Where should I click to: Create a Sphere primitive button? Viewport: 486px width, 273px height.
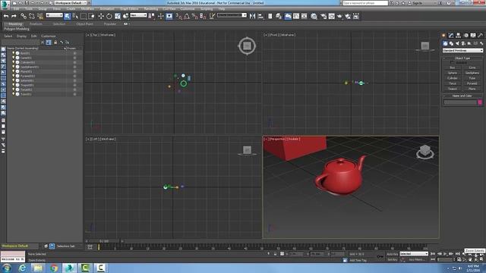453,73
